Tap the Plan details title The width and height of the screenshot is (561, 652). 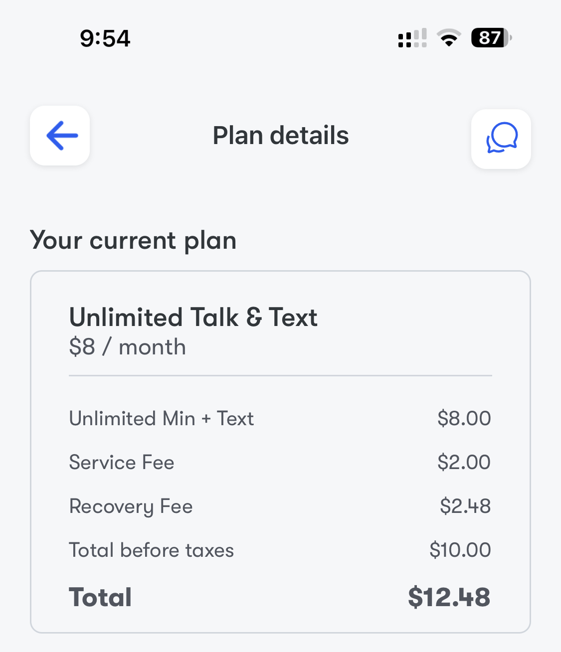coord(280,136)
